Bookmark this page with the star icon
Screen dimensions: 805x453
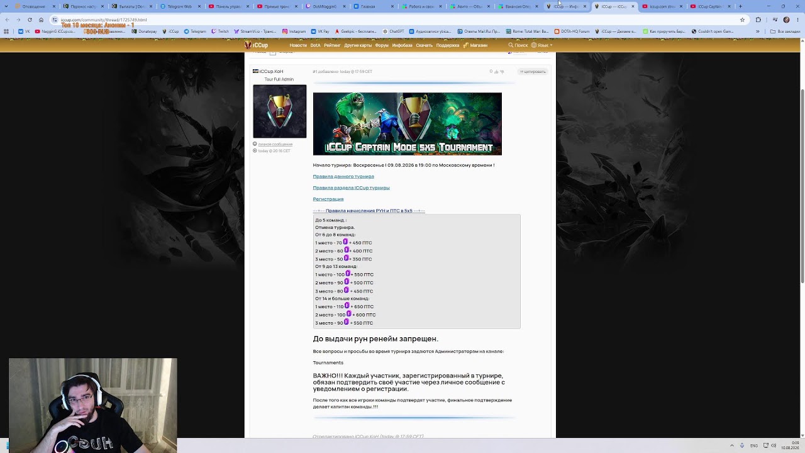click(742, 20)
